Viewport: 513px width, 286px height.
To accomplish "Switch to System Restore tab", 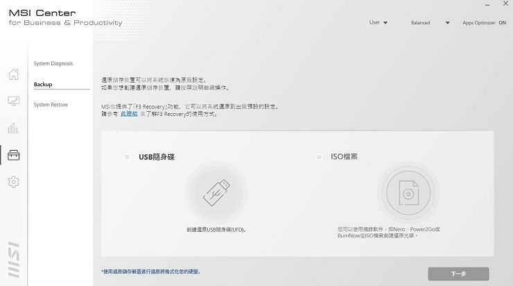I will point(51,105).
